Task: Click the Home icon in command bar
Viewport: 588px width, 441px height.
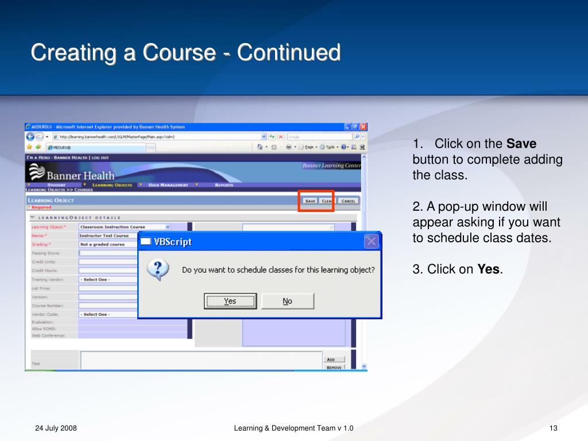Action: [260, 147]
